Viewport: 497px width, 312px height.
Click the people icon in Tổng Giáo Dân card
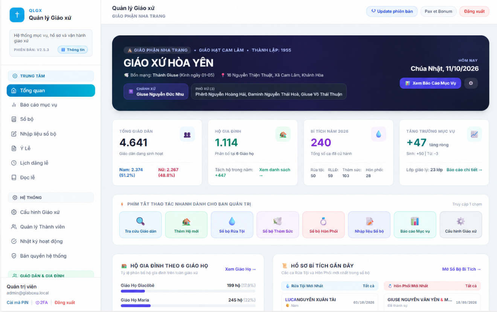[187, 134]
